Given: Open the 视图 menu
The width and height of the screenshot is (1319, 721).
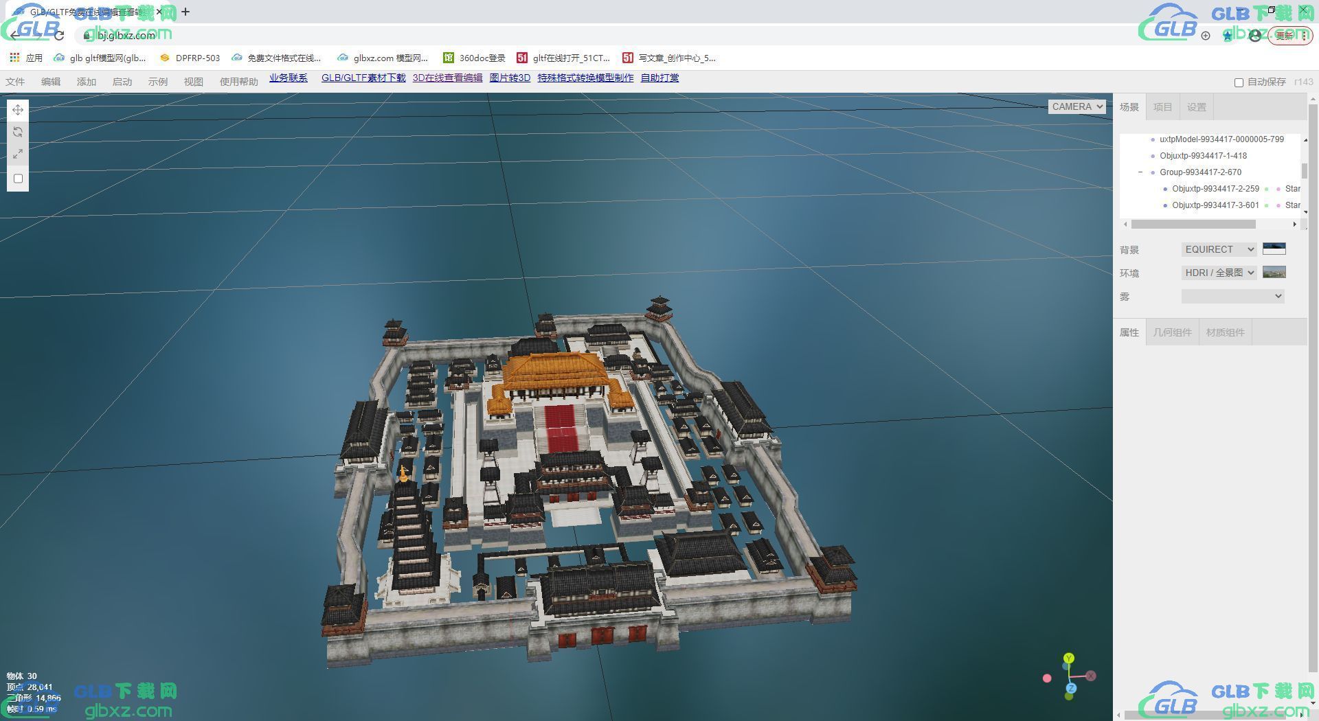Looking at the screenshot, I should pyautogui.click(x=194, y=82).
